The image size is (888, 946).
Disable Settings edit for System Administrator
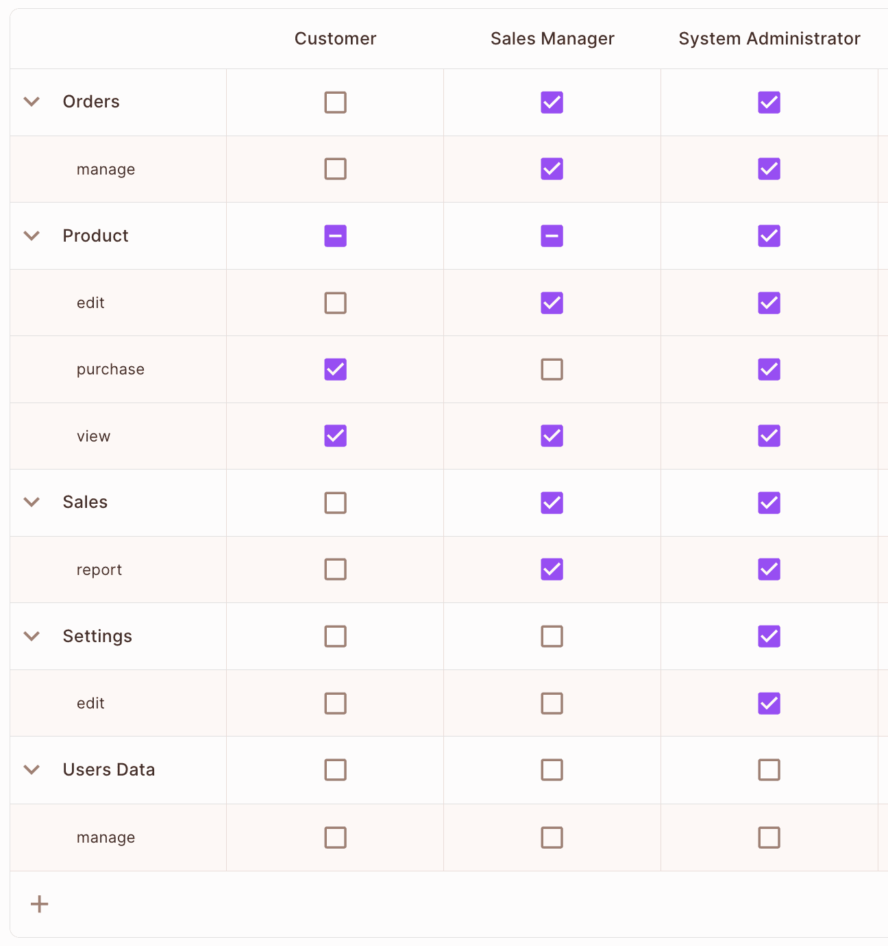[769, 704]
